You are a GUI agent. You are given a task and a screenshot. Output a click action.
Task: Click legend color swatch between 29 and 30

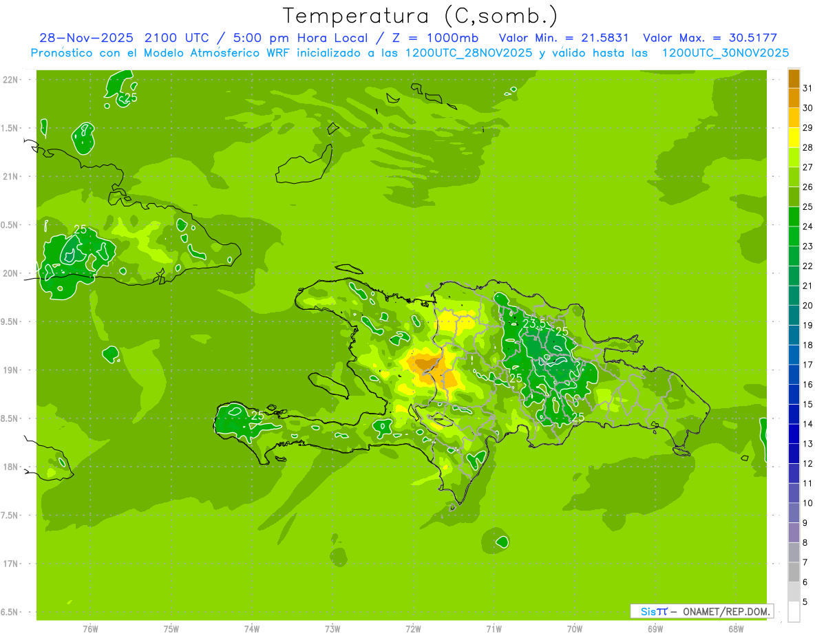794,118
